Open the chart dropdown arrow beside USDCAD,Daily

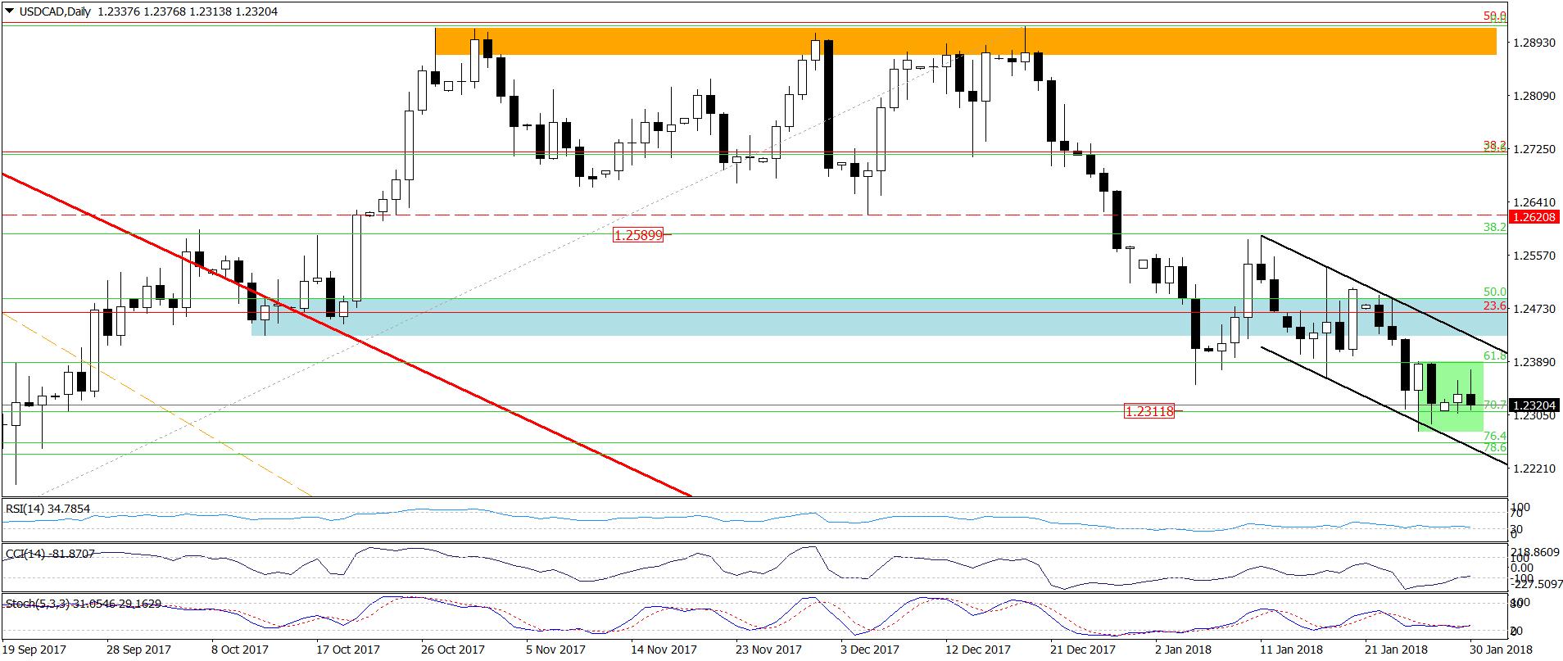click(10, 11)
